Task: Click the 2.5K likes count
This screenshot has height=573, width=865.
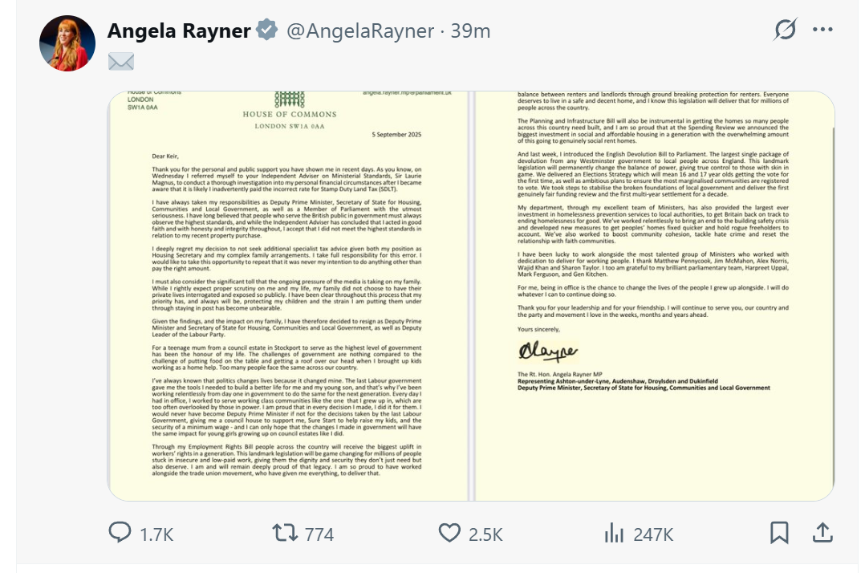Action: click(x=486, y=534)
